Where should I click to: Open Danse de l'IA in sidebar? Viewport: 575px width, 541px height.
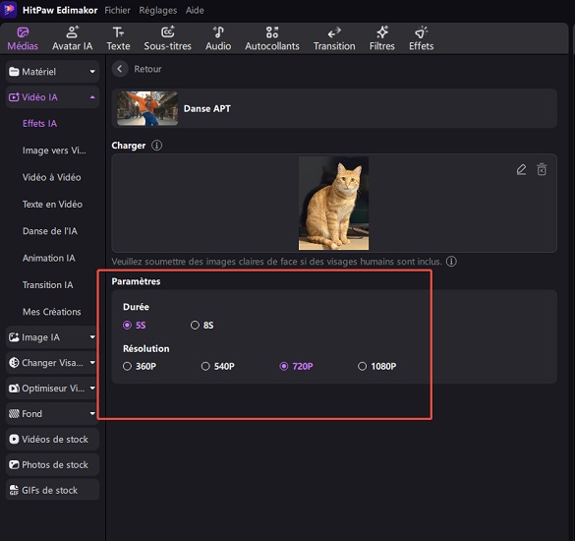tap(50, 231)
